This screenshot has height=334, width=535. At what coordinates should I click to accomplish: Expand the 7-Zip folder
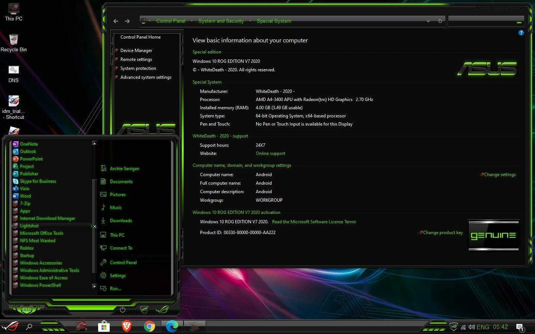click(22, 204)
